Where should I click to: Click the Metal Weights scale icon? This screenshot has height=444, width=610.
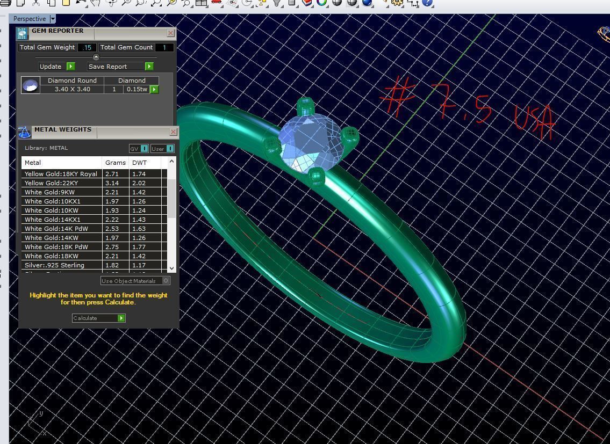(x=25, y=132)
